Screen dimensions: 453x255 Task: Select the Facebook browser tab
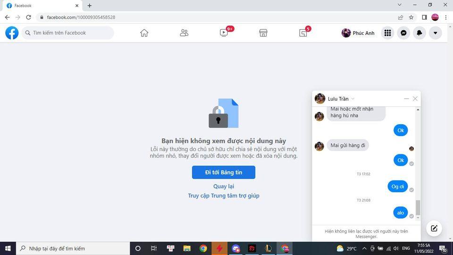click(40, 6)
